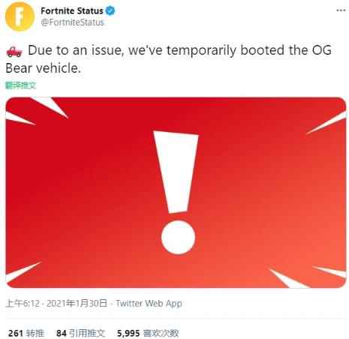Viewport: 349px width, 339px height.
Task: Click the tweet text about OG Bear vehicle
Action: 168,59
